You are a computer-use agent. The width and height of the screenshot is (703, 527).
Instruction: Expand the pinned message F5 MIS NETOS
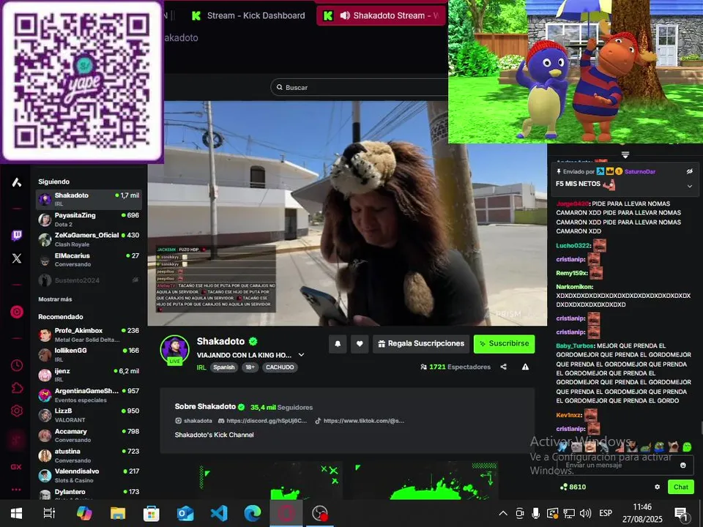[690, 186]
